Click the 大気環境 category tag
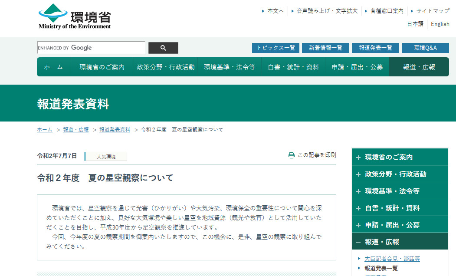This screenshot has width=456, height=276. (x=106, y=157)
